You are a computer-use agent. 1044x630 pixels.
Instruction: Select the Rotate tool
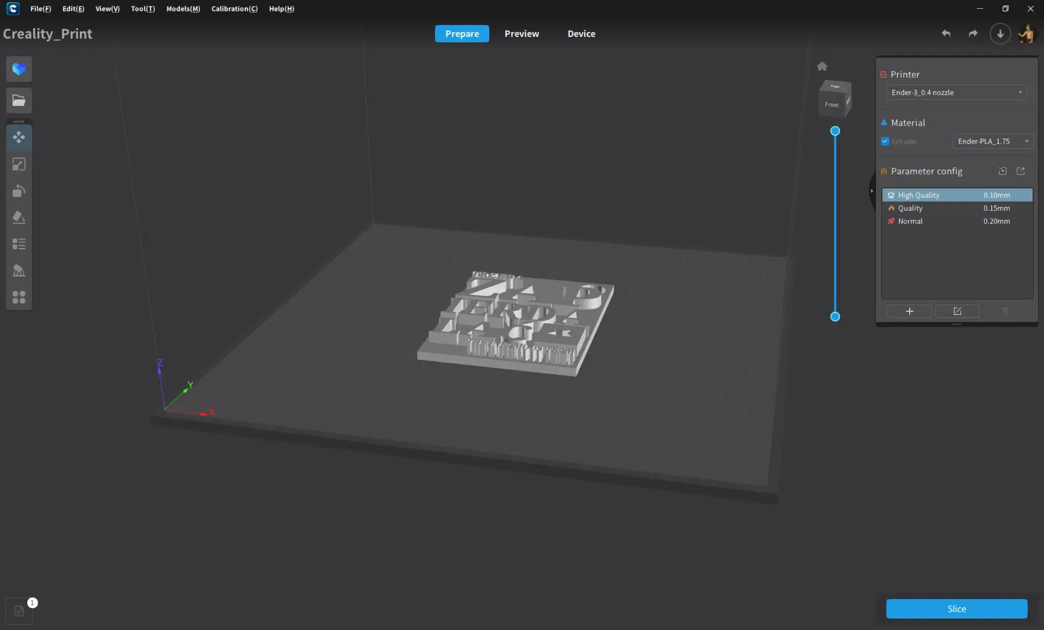19,191
